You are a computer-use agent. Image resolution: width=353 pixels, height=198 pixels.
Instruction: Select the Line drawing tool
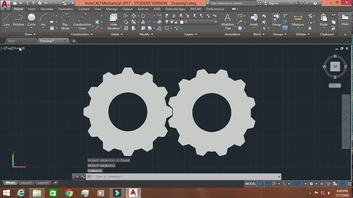click(x=7, y=21)
